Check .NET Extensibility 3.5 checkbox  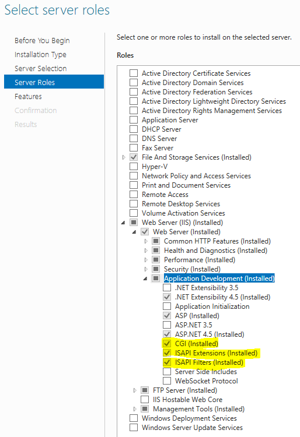click(167, 288)
